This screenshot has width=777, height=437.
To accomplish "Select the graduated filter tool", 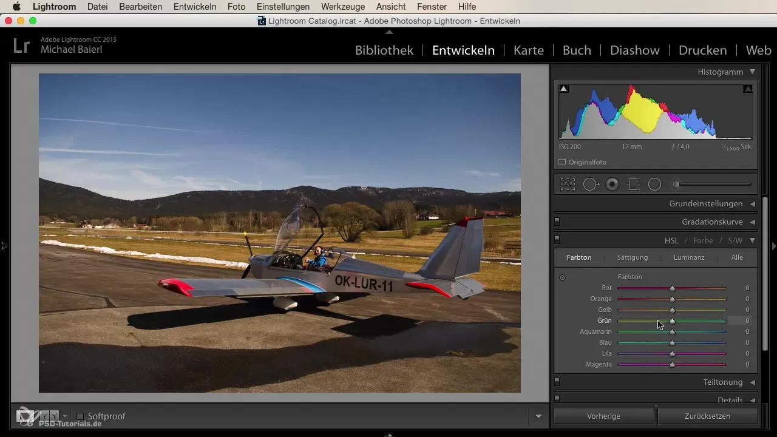I will (633, 185).
